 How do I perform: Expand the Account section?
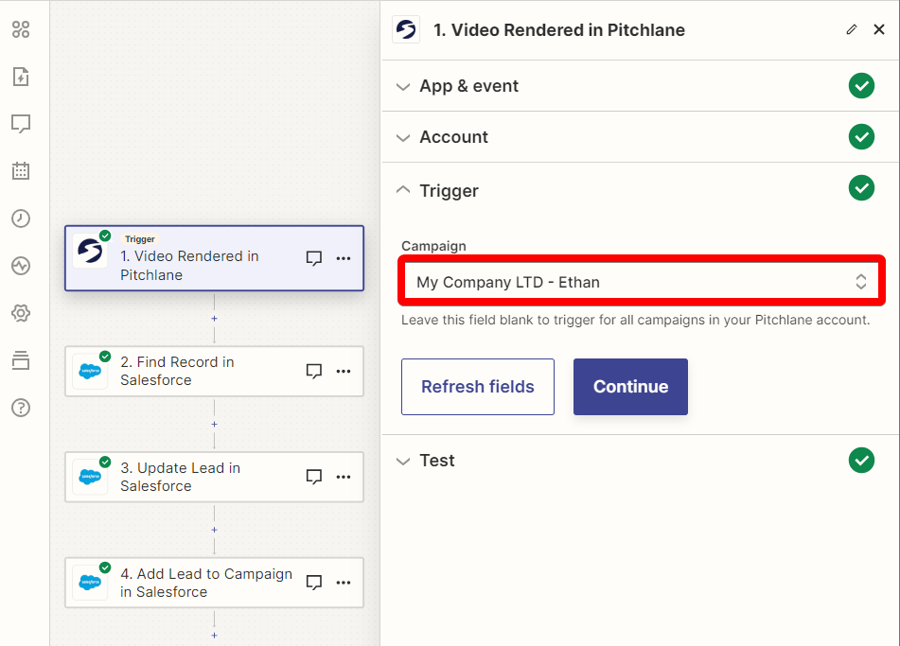point(640,137)
